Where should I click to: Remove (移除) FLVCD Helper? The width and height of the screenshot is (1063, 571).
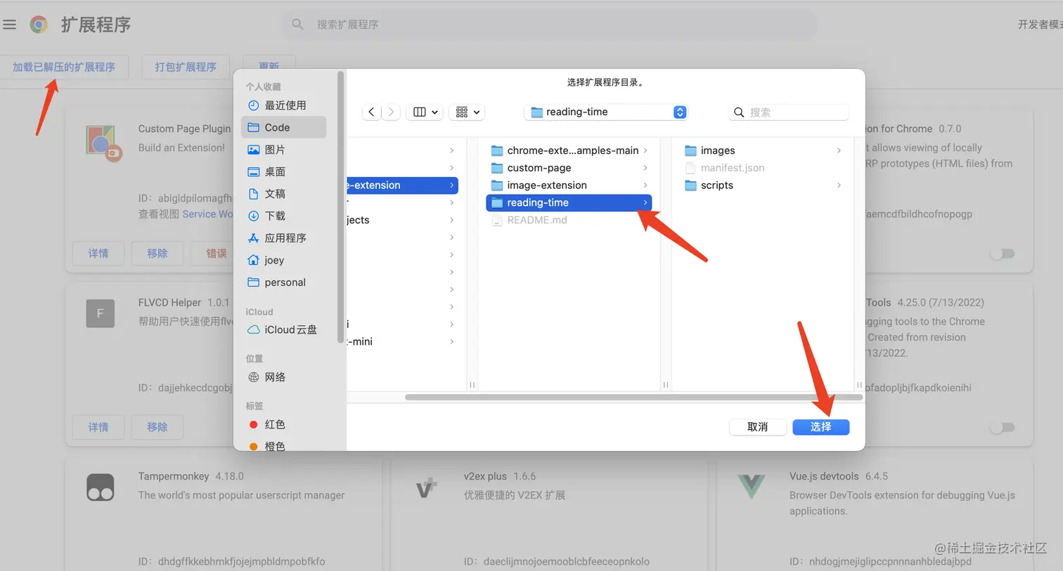pos(157,427)
